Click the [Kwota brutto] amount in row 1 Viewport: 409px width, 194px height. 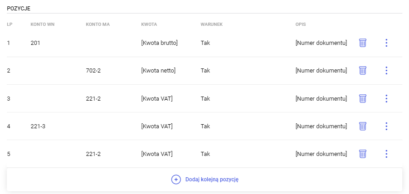pos(159,43)
